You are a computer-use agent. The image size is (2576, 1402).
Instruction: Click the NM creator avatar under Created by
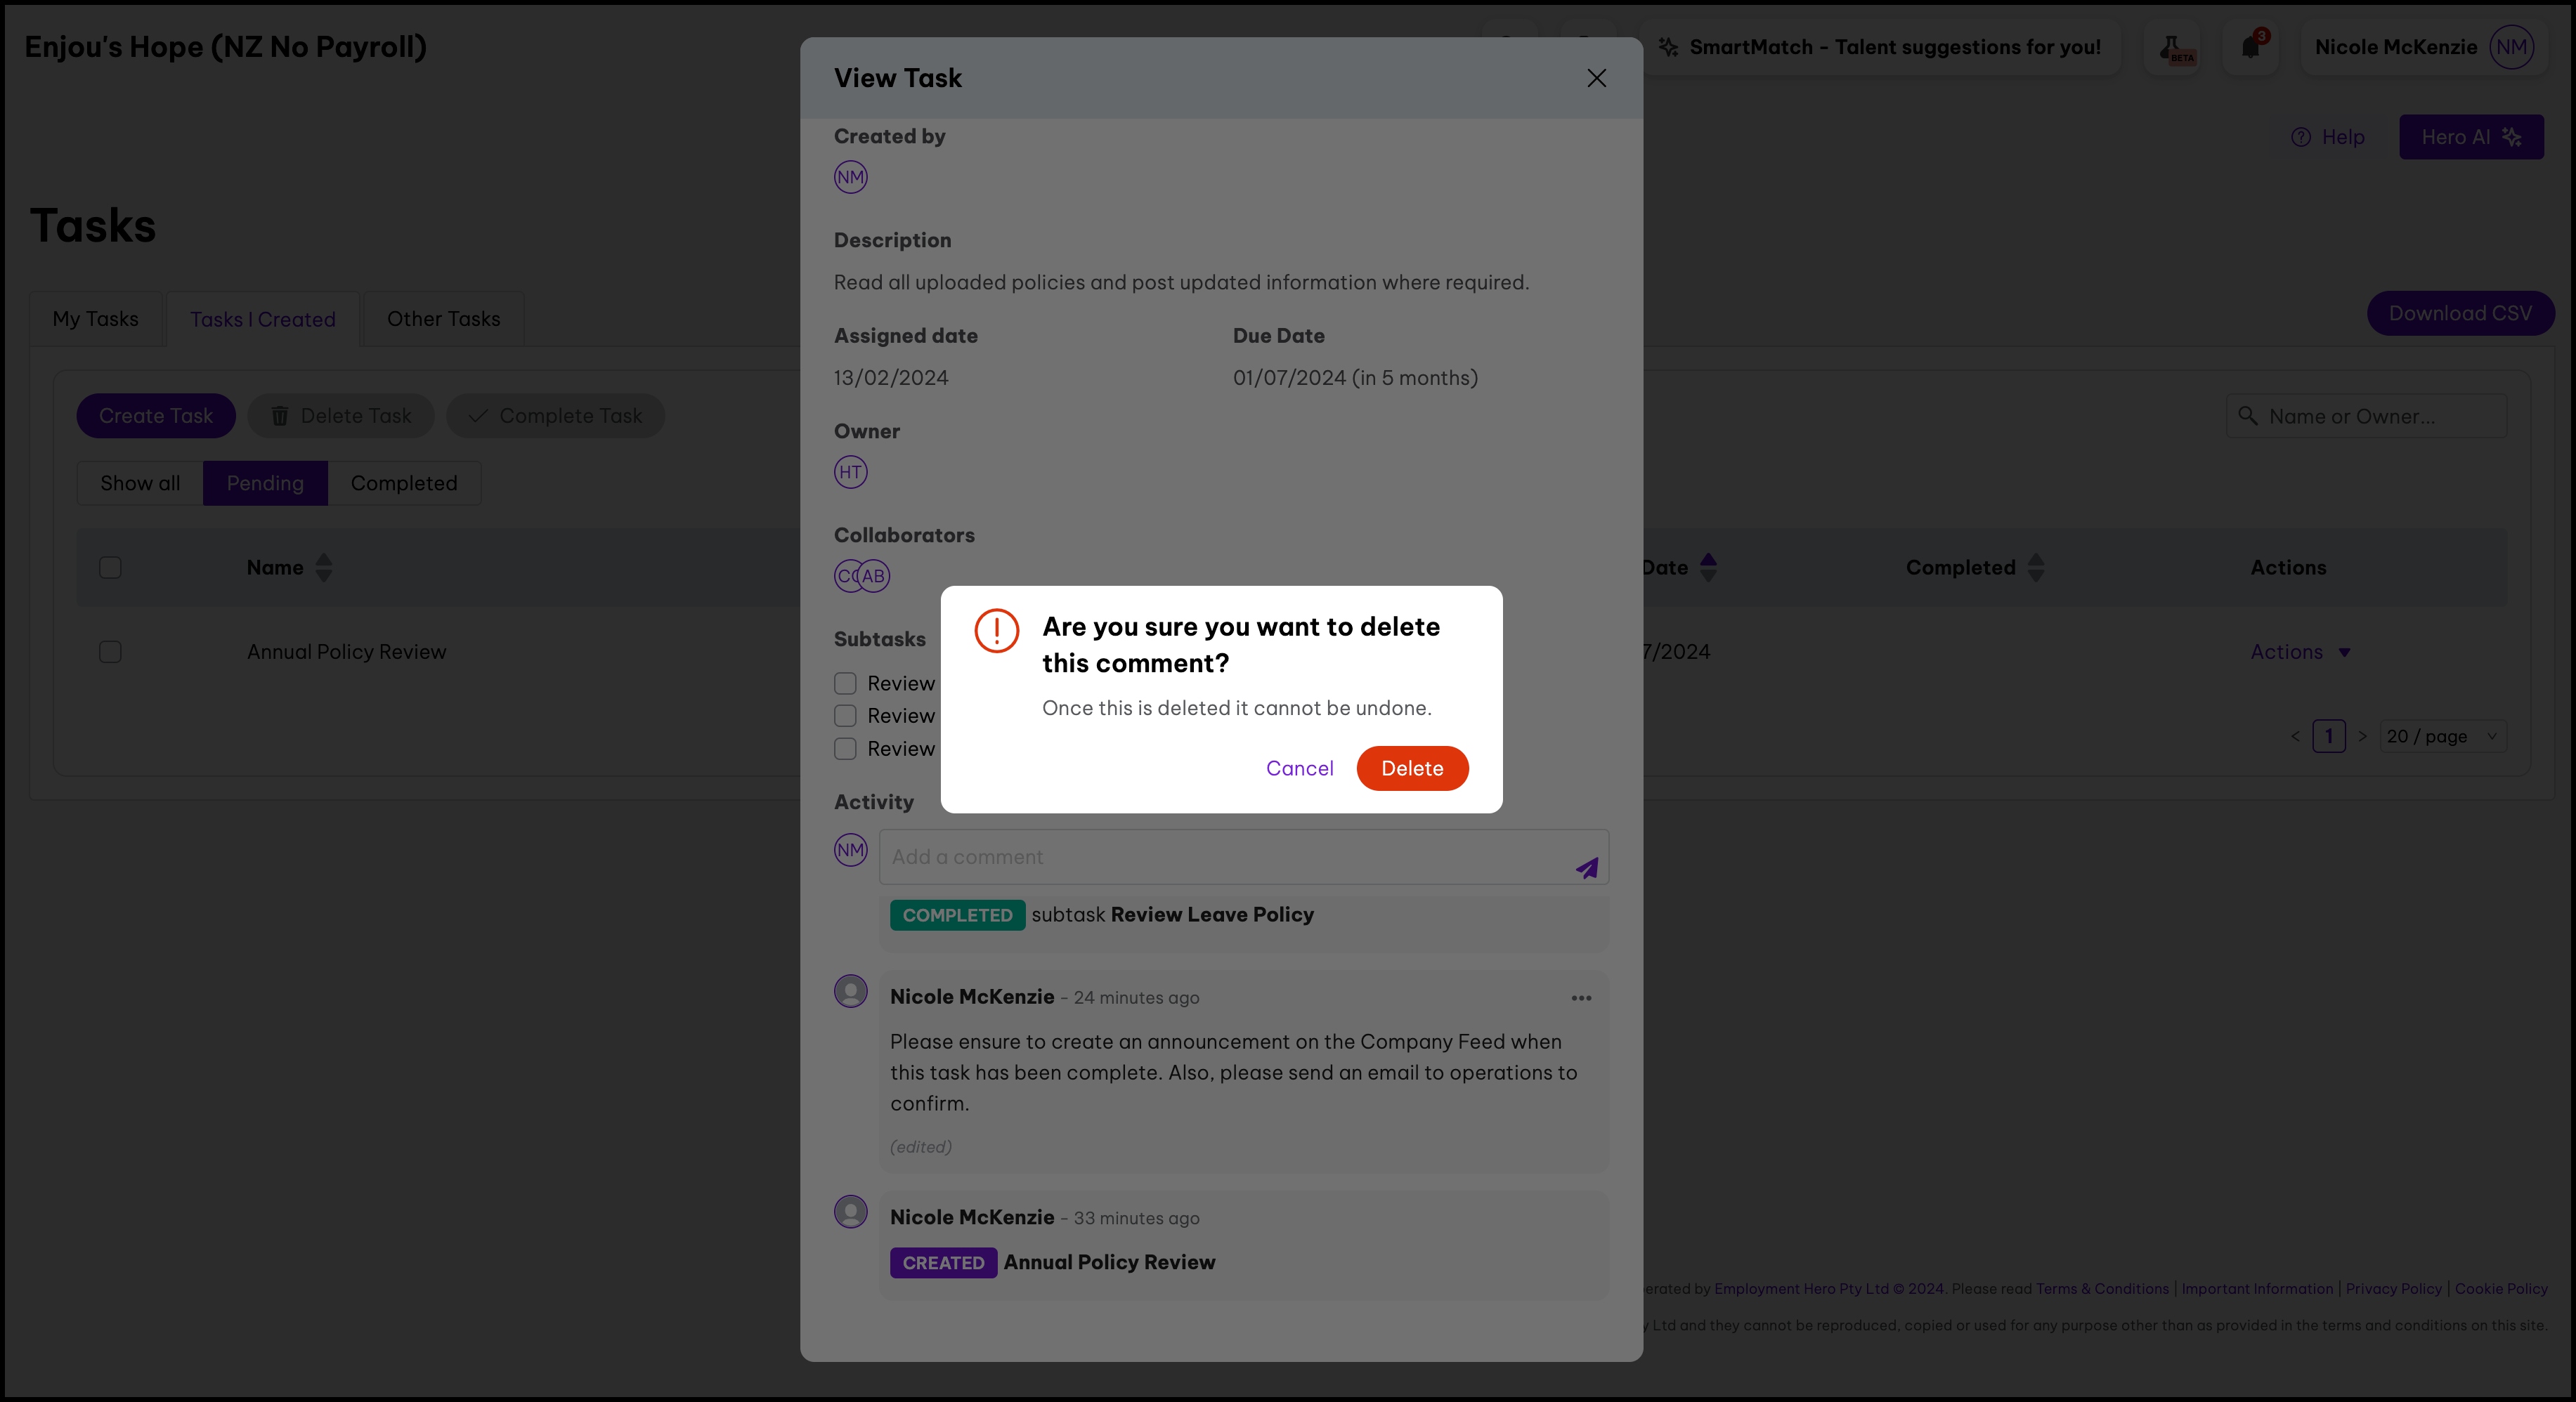(850, 177)
